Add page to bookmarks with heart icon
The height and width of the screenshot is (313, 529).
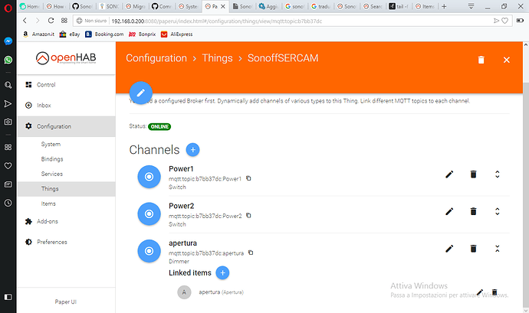coord(505,21)
